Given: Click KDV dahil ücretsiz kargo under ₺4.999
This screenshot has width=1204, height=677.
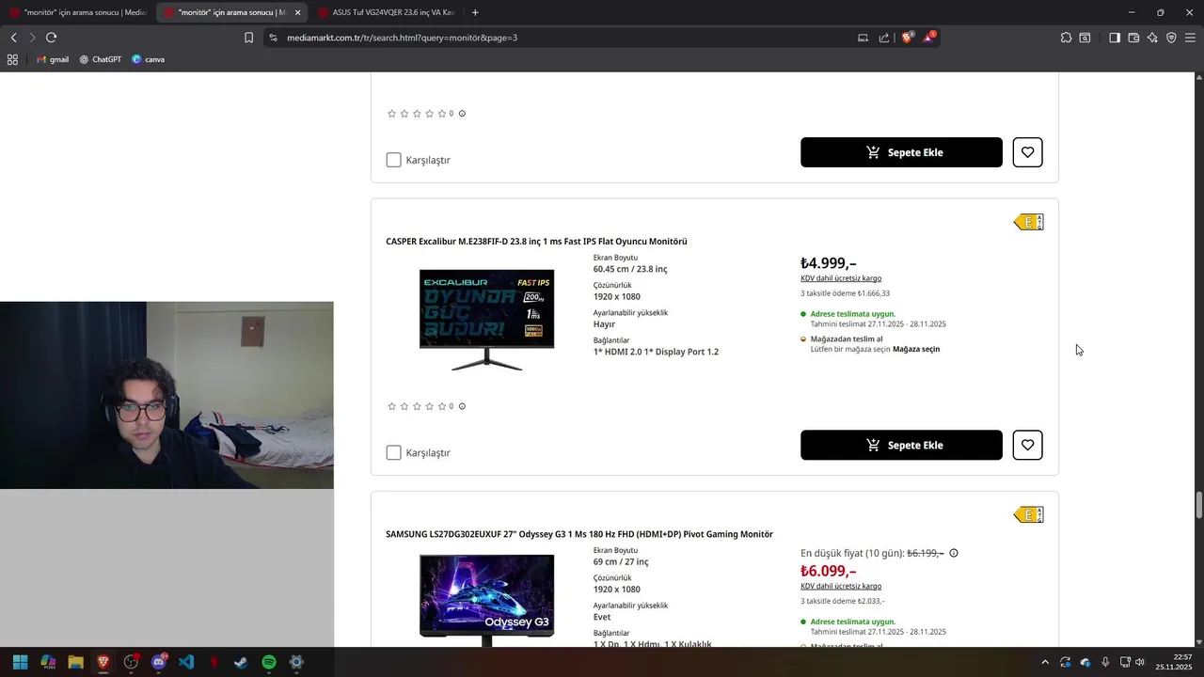Looking at the screenshot, I should pos(841,278).
